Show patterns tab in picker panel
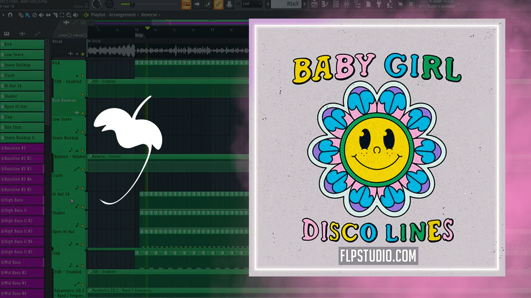 (x=7, y=34)
